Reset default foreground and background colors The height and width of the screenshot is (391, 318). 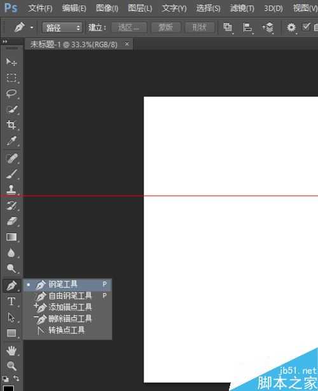pyautogui.click(x=5, y=379)
